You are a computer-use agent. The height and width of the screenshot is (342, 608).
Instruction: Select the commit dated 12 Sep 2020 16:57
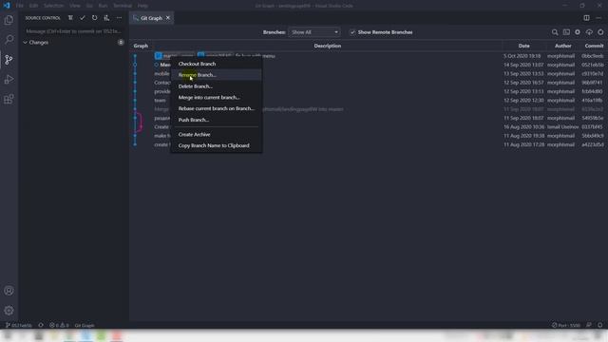369,83
